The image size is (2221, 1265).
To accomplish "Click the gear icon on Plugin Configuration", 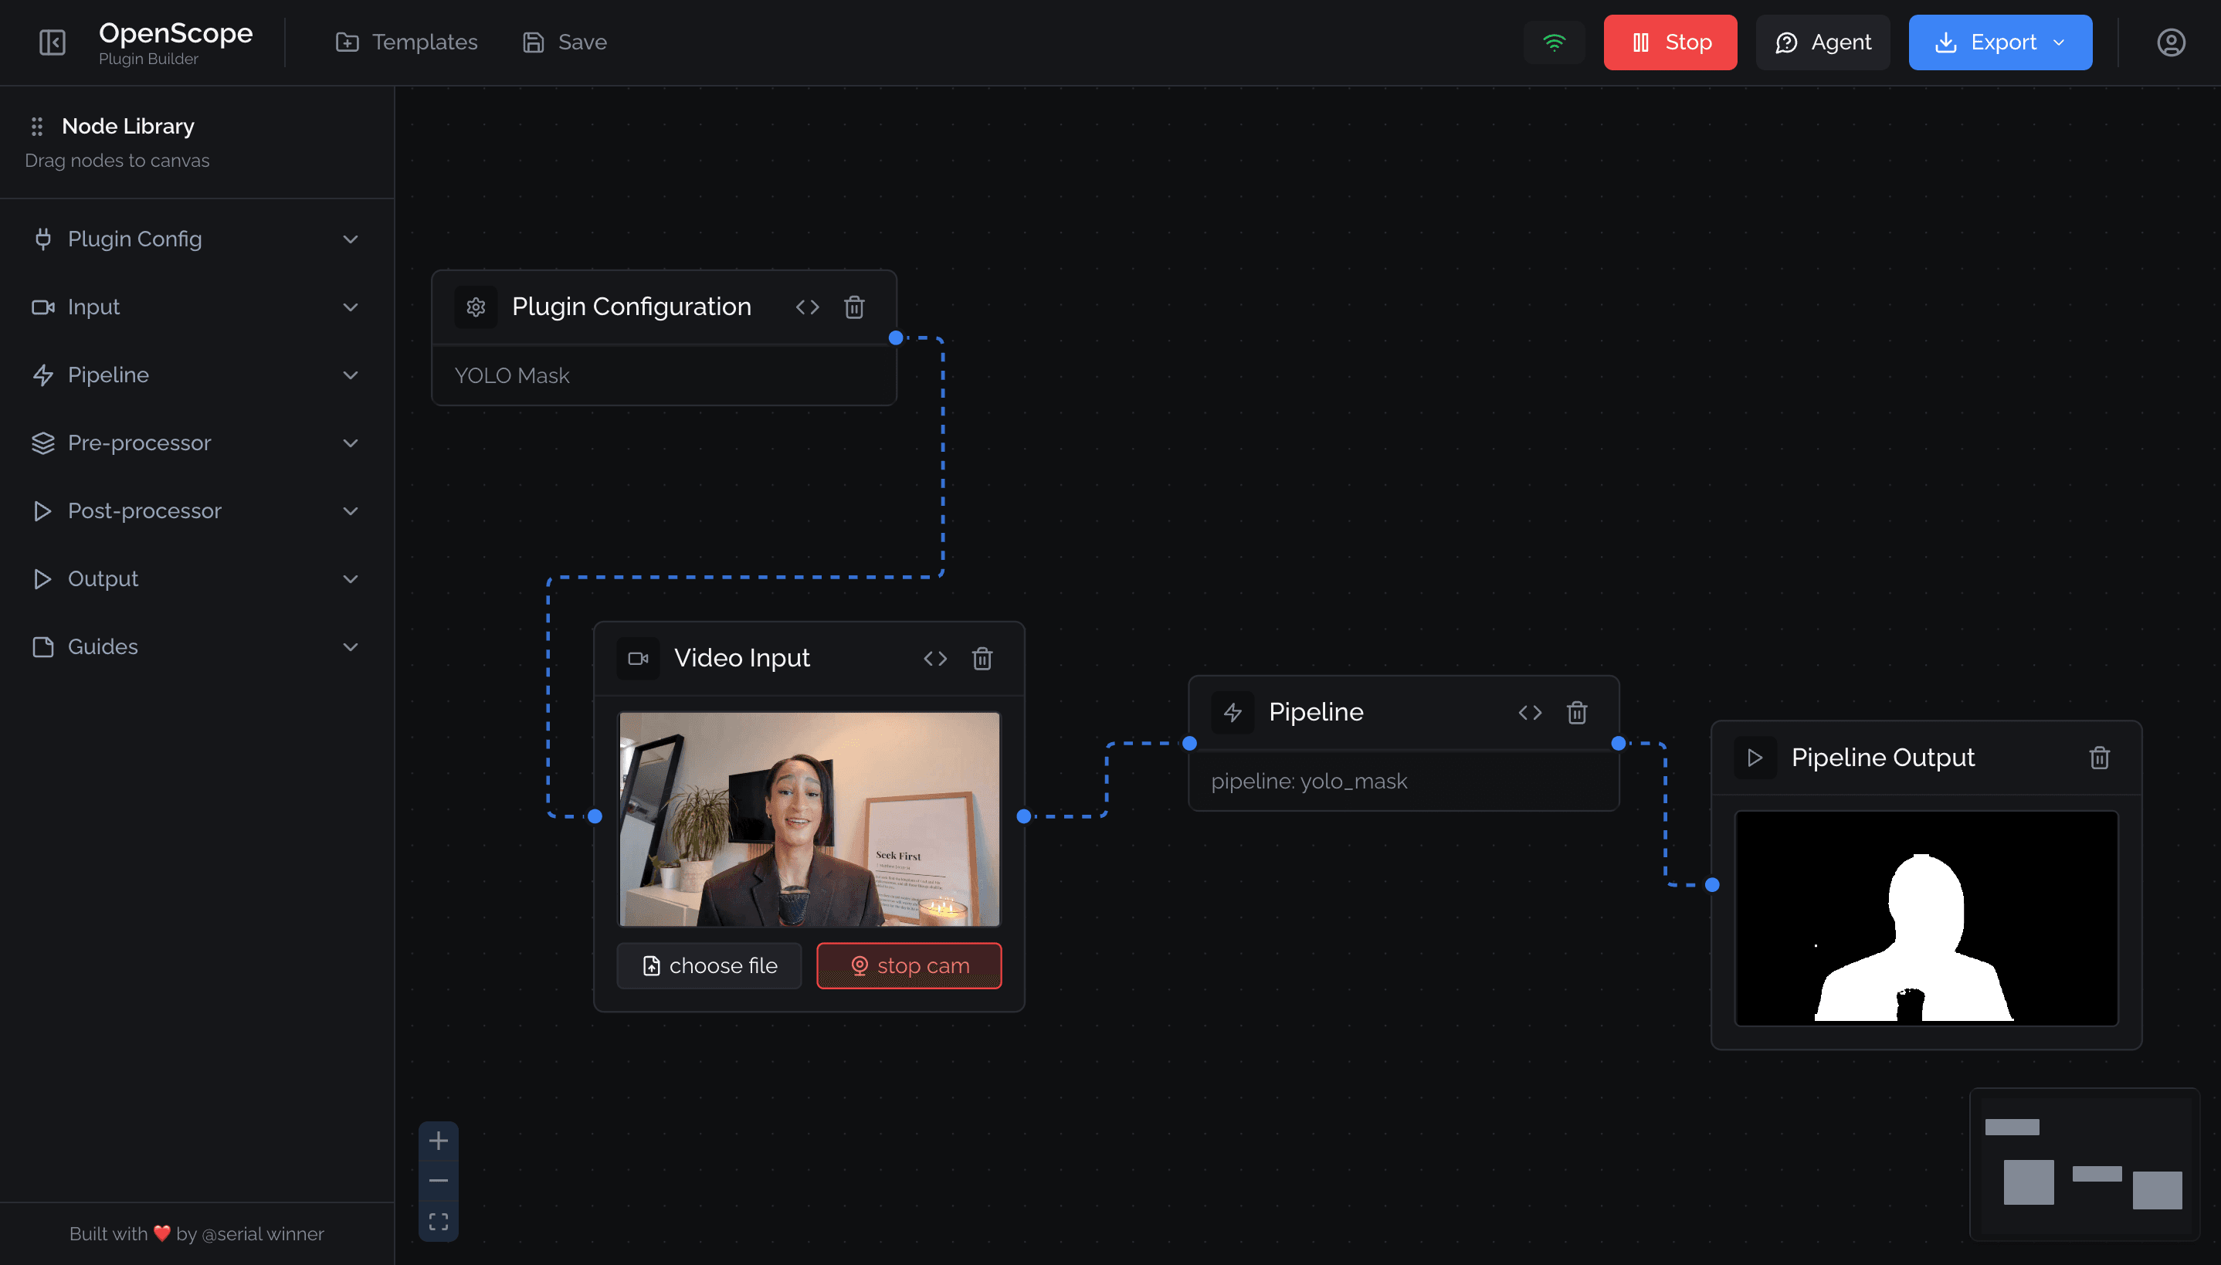I will (476, 307).
